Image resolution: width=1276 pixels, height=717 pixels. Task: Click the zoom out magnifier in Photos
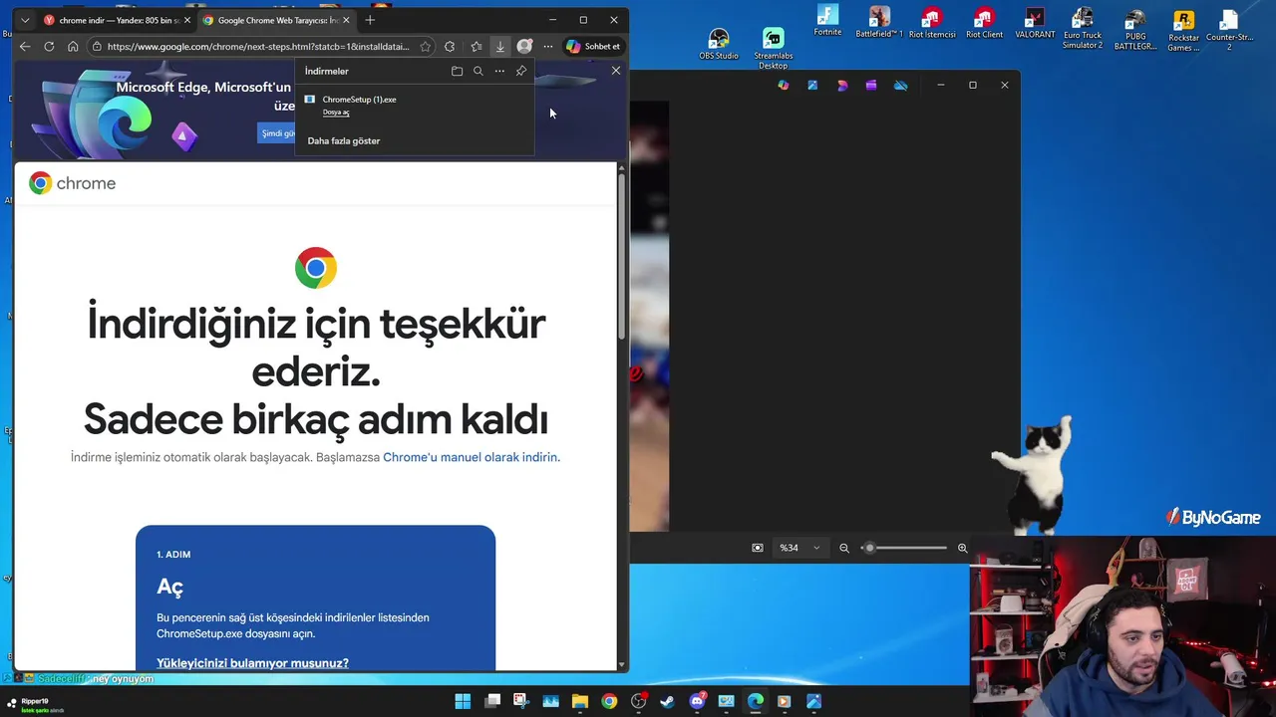click(844, 548)
